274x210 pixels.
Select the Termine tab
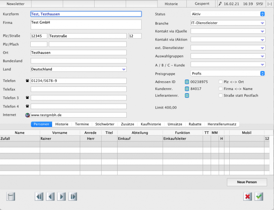pos(82,124)
